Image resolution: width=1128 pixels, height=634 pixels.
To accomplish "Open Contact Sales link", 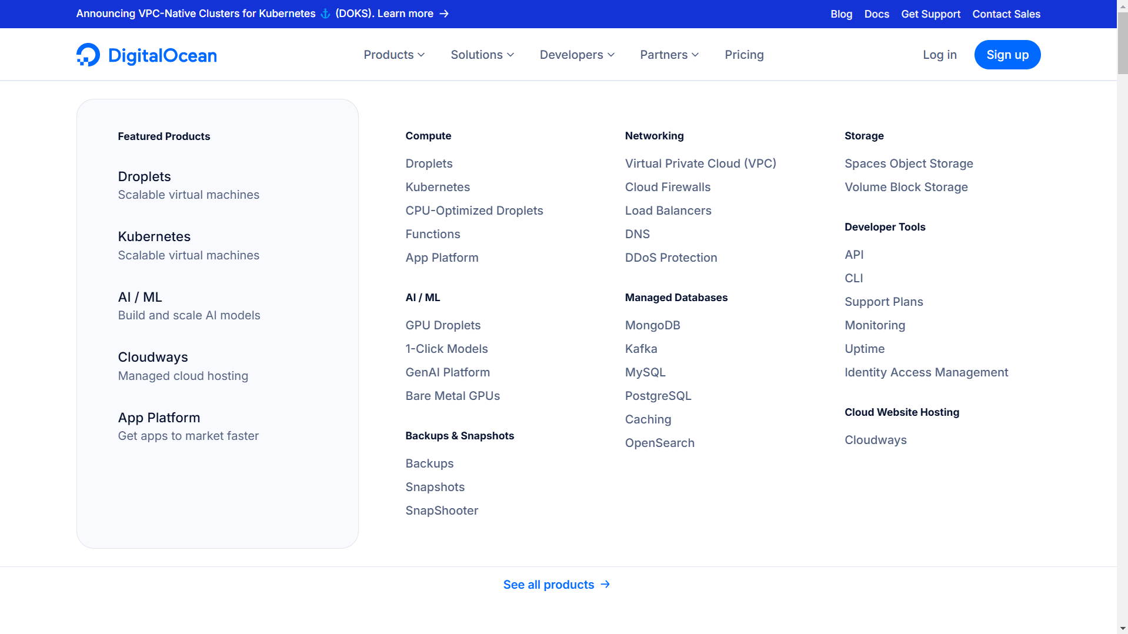I will point(1006,14).
